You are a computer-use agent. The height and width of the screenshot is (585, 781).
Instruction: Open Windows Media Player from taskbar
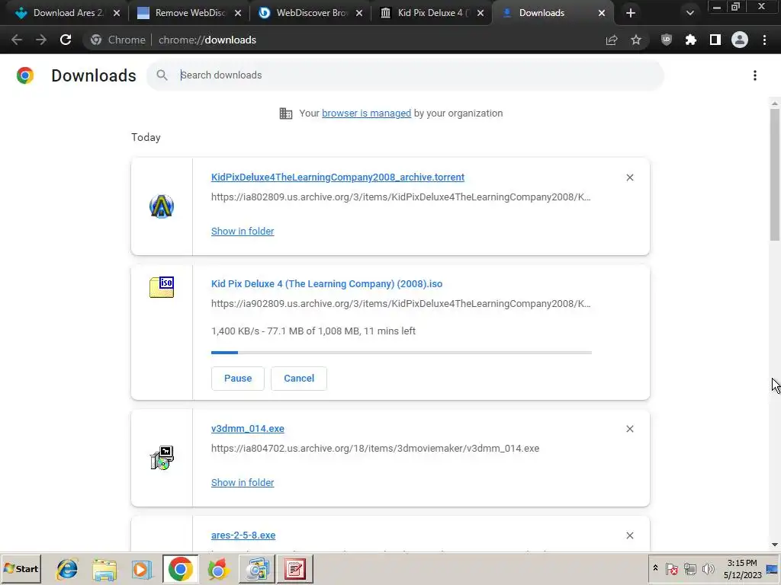[142, 569]
